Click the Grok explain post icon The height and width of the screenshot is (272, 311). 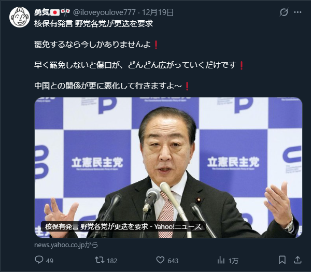284,12
